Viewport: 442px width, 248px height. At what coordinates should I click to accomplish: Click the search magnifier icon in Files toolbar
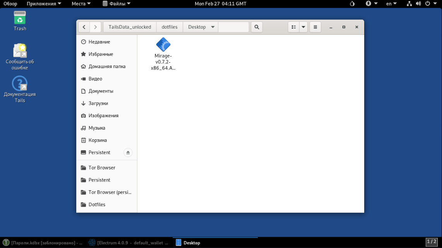(x=257, y=27)
